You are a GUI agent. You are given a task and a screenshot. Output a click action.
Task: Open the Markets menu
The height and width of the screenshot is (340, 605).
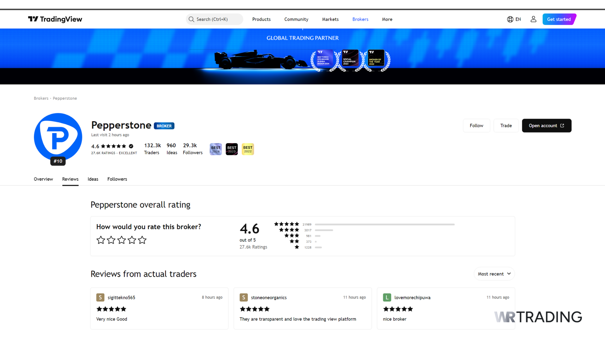tap(330, 19)
